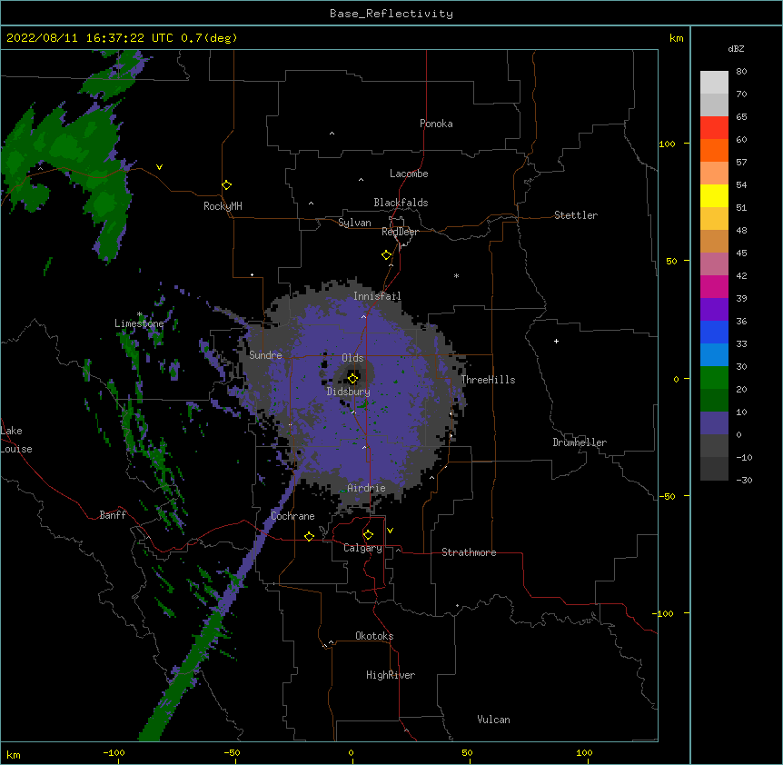Click the Lacombe city label

409,174
